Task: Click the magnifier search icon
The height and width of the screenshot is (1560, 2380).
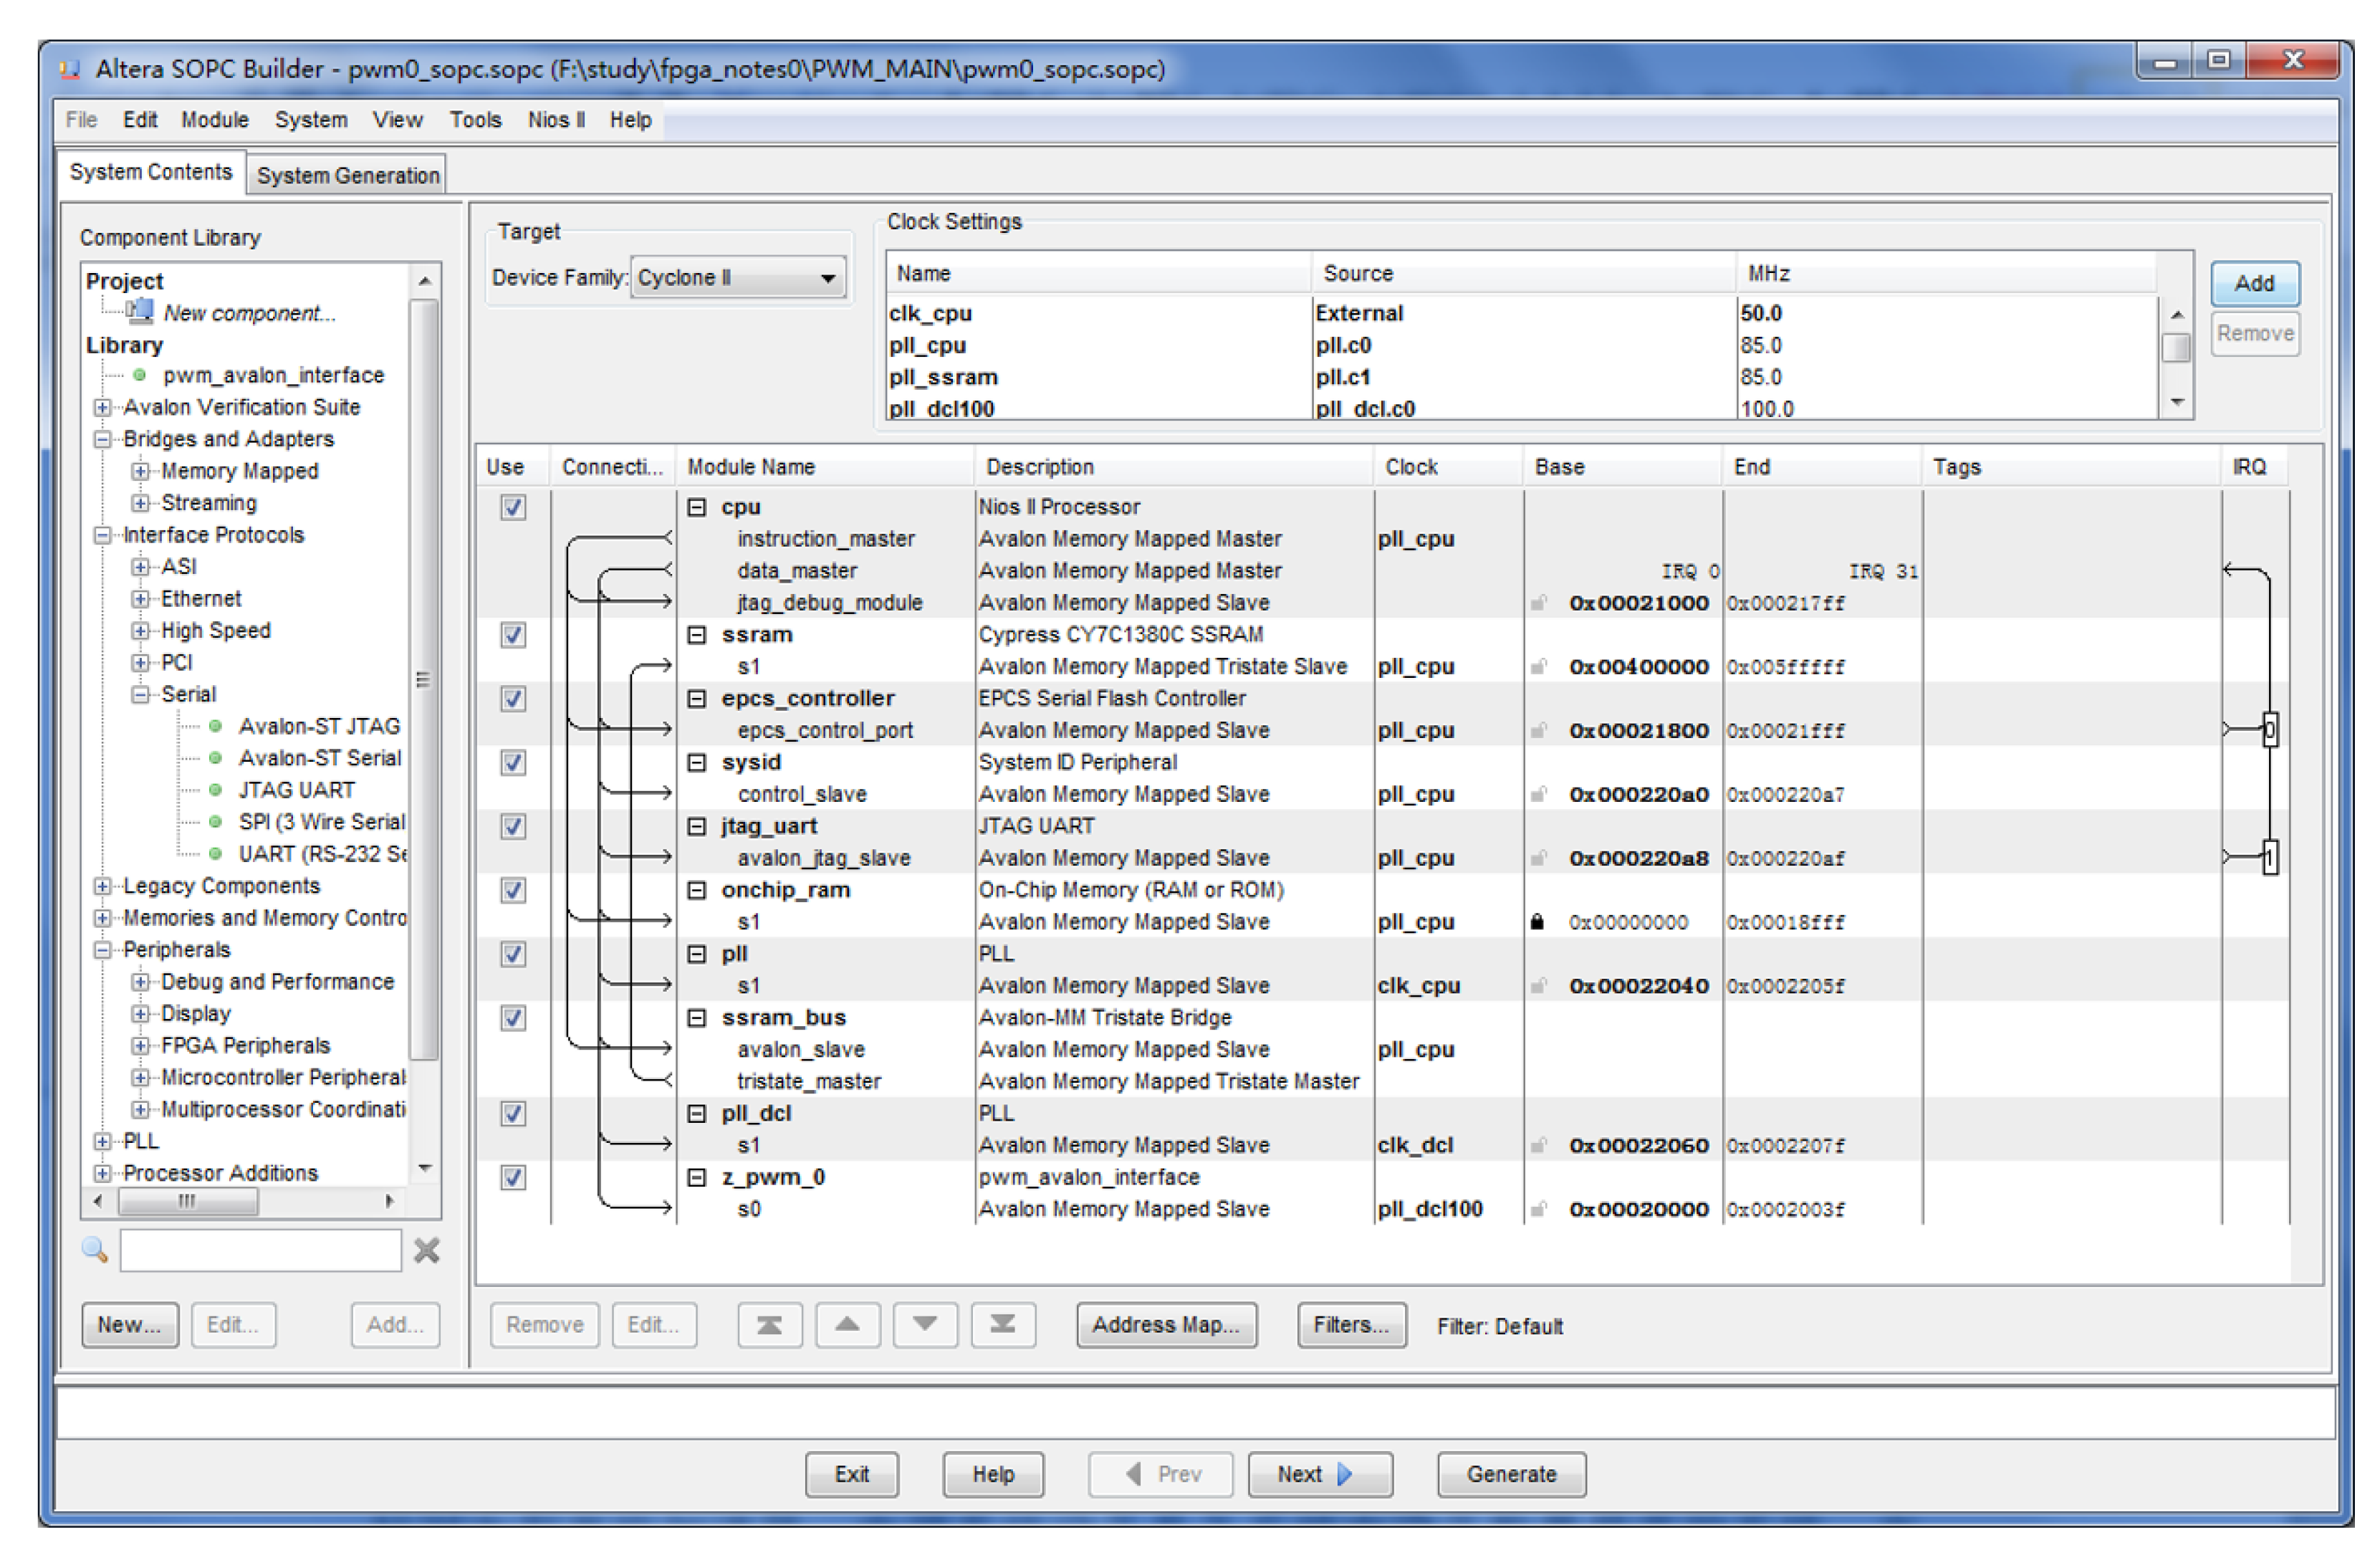Action: tap(95, 1250)
